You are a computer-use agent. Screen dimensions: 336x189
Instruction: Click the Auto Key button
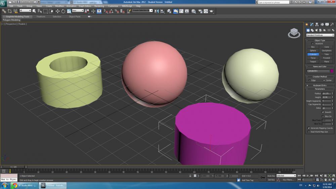[x=271, y=176]
